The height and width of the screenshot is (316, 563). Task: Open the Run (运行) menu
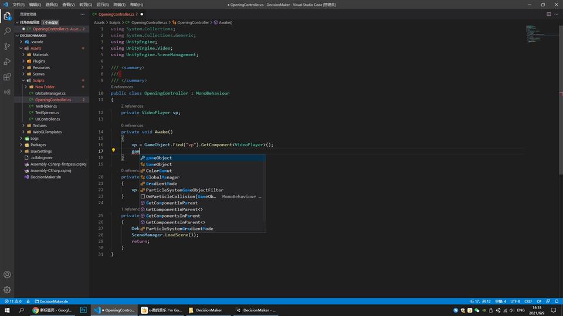coord(102,5)
